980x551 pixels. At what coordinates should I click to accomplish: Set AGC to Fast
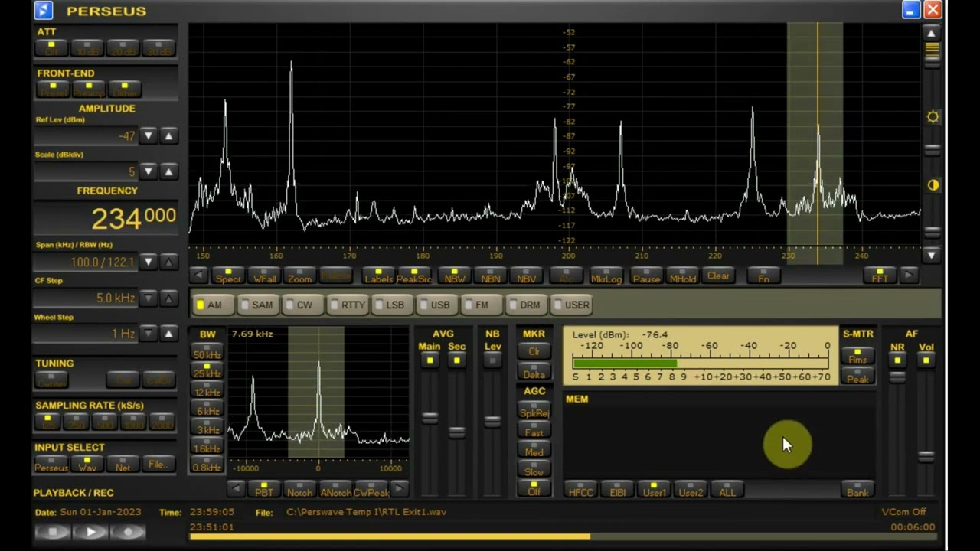[x=534, y=432]
